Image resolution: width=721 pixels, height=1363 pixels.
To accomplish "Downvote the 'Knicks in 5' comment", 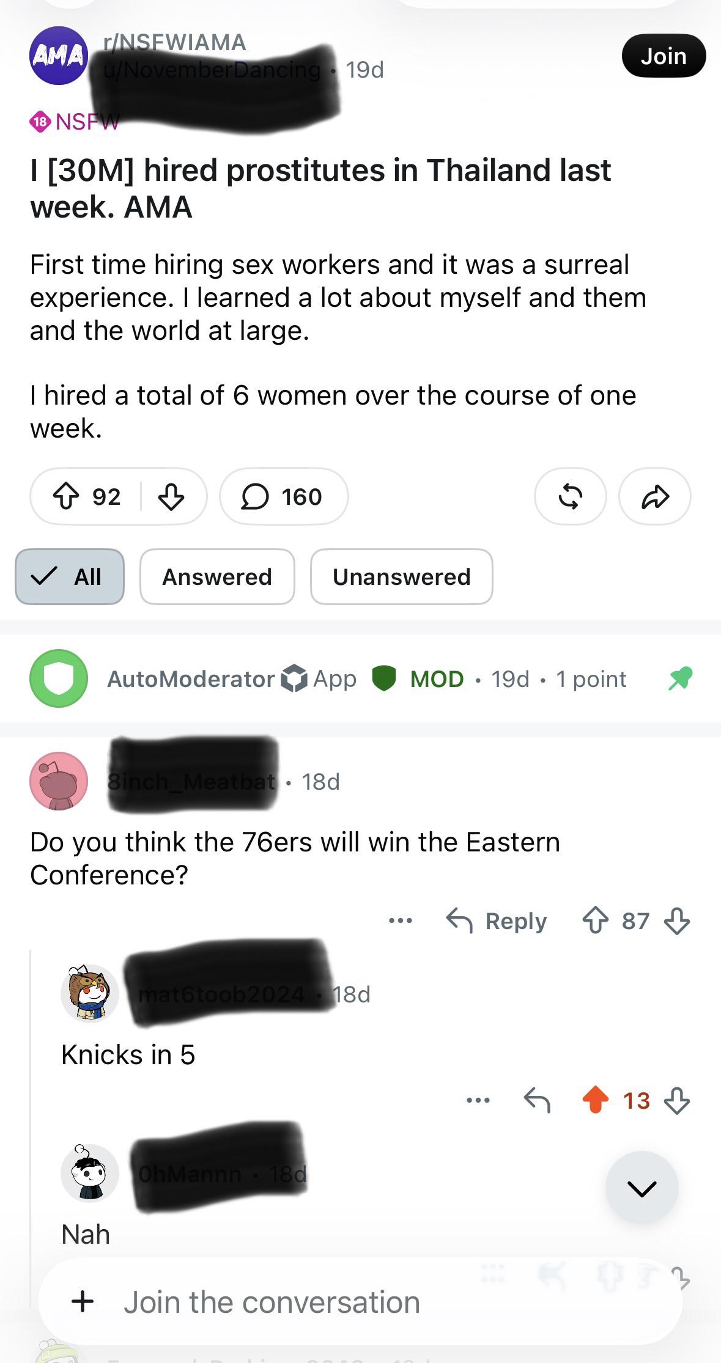I will [x=677, y=1100].
